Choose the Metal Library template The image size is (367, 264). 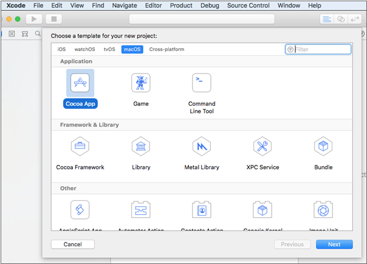(x=202, y=147)
